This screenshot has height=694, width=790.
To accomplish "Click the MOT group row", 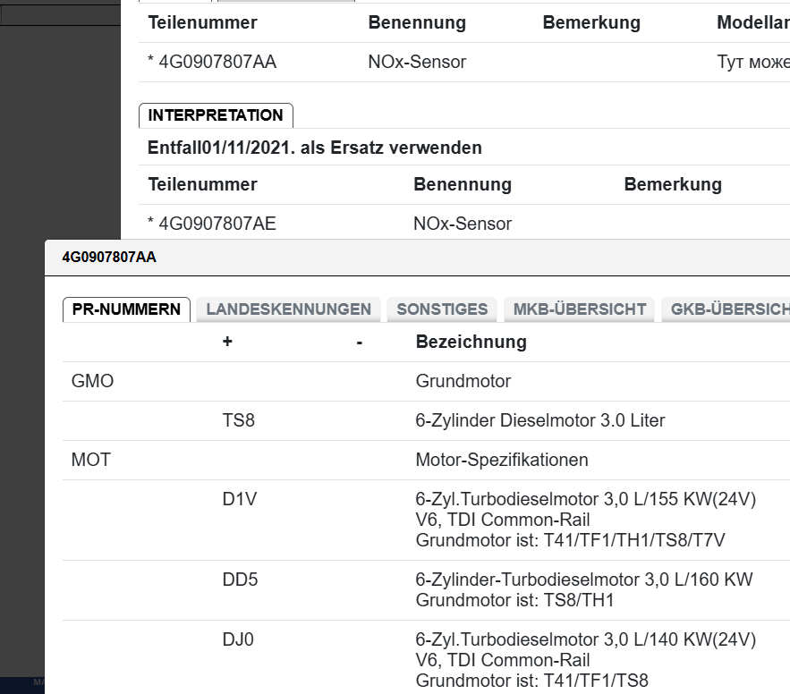I will coord(91,460).
